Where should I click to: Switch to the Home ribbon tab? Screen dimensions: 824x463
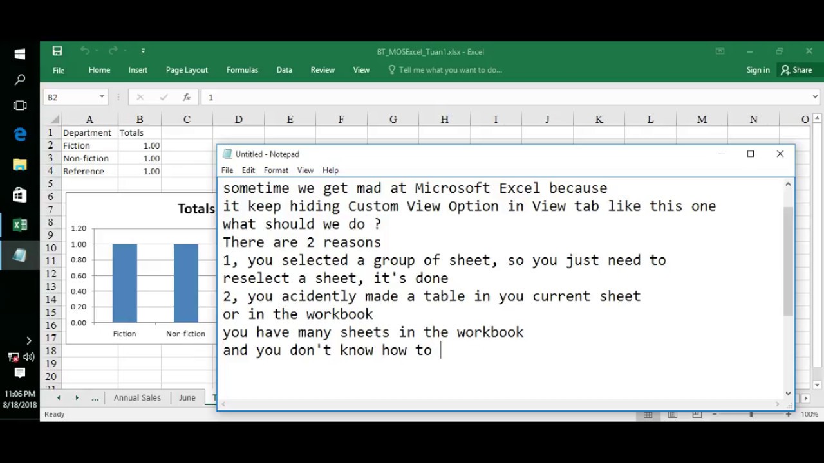coord(99,70)
